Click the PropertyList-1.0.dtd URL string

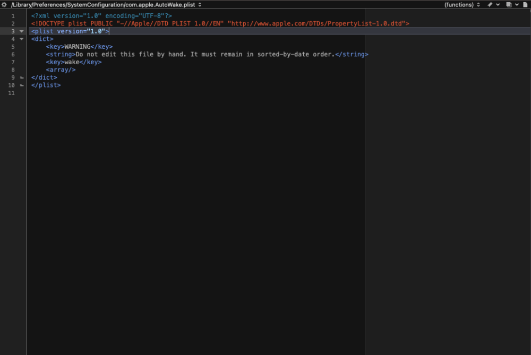pyautogui.click(x=316, y=24)
